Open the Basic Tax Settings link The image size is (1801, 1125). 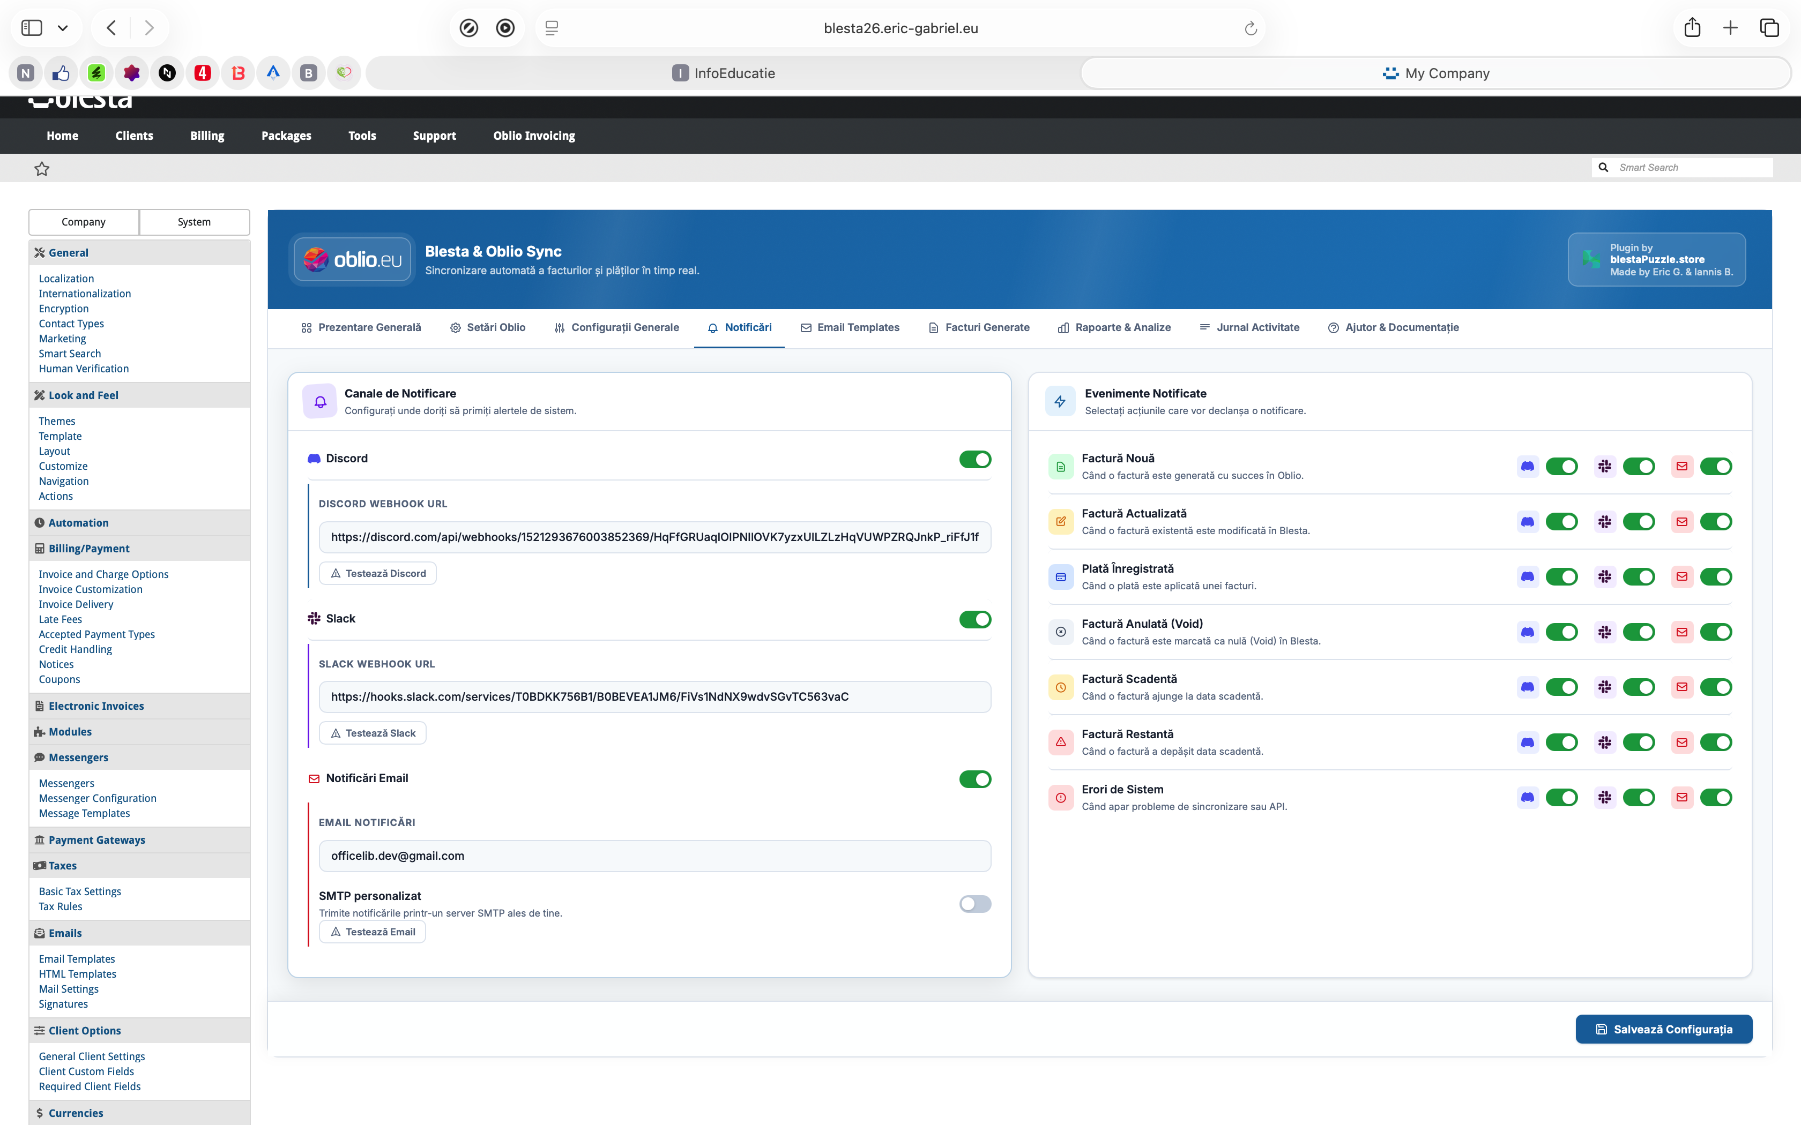[80, 891]
